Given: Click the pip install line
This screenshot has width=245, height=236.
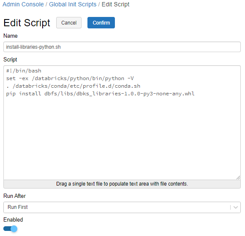Looking at the screenshot, I should pos(100,94).
